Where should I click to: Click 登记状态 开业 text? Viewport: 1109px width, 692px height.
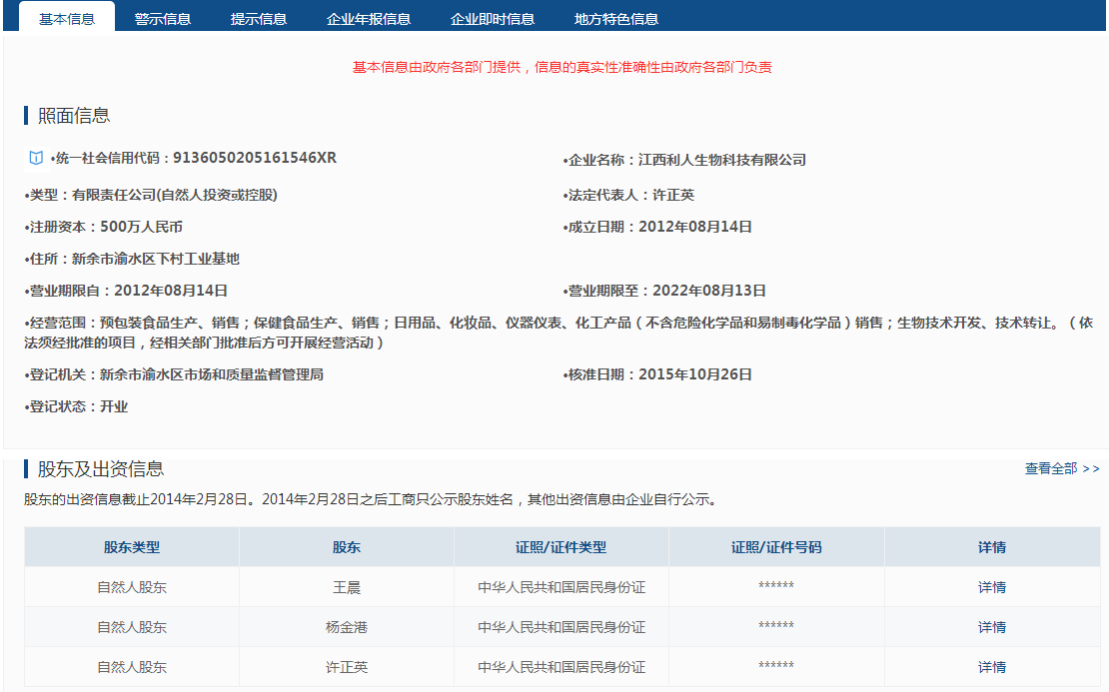click(76, 406)
